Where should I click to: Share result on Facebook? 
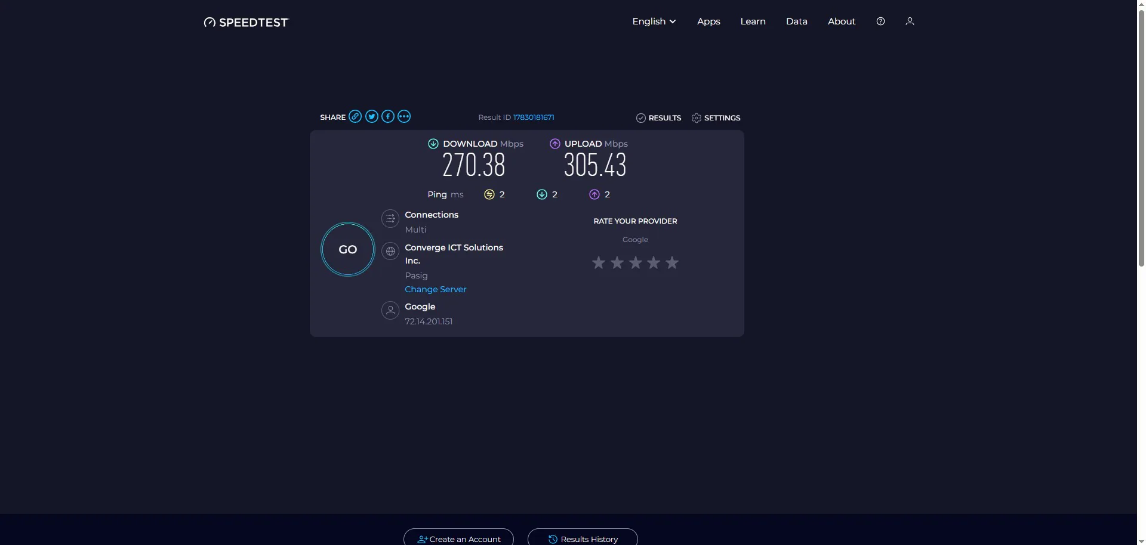pyautogui.click(x=388, y=116)
